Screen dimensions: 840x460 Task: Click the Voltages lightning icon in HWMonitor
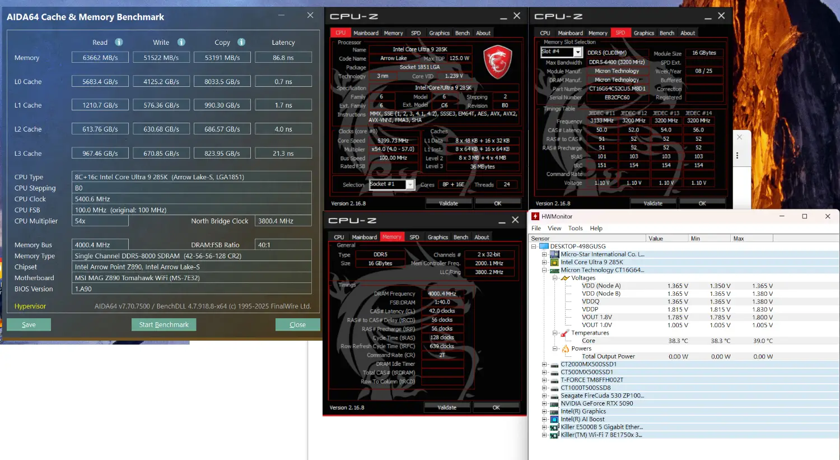(565, 278)
